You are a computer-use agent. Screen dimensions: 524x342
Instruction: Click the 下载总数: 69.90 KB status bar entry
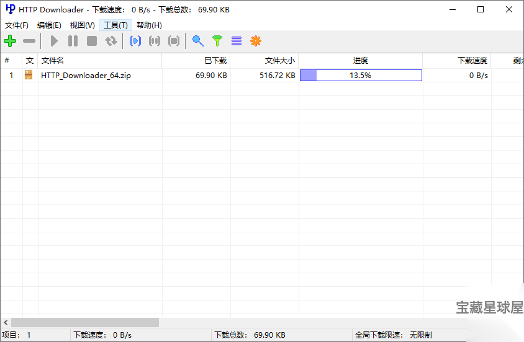tap(282, 335)
